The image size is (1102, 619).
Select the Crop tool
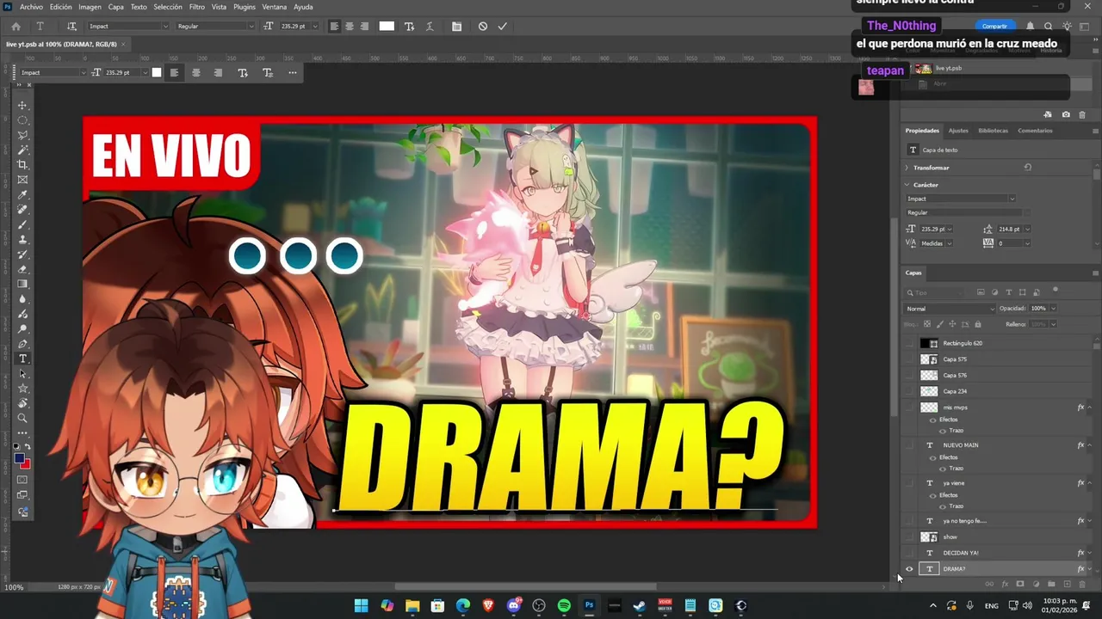click(22, 164)
